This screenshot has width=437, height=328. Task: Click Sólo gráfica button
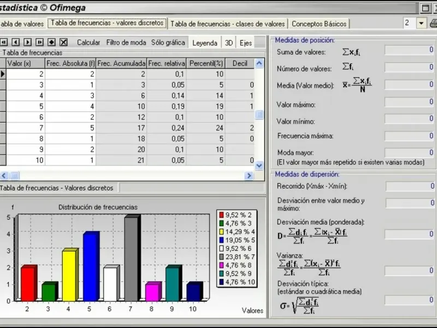[x=168, y=43]
